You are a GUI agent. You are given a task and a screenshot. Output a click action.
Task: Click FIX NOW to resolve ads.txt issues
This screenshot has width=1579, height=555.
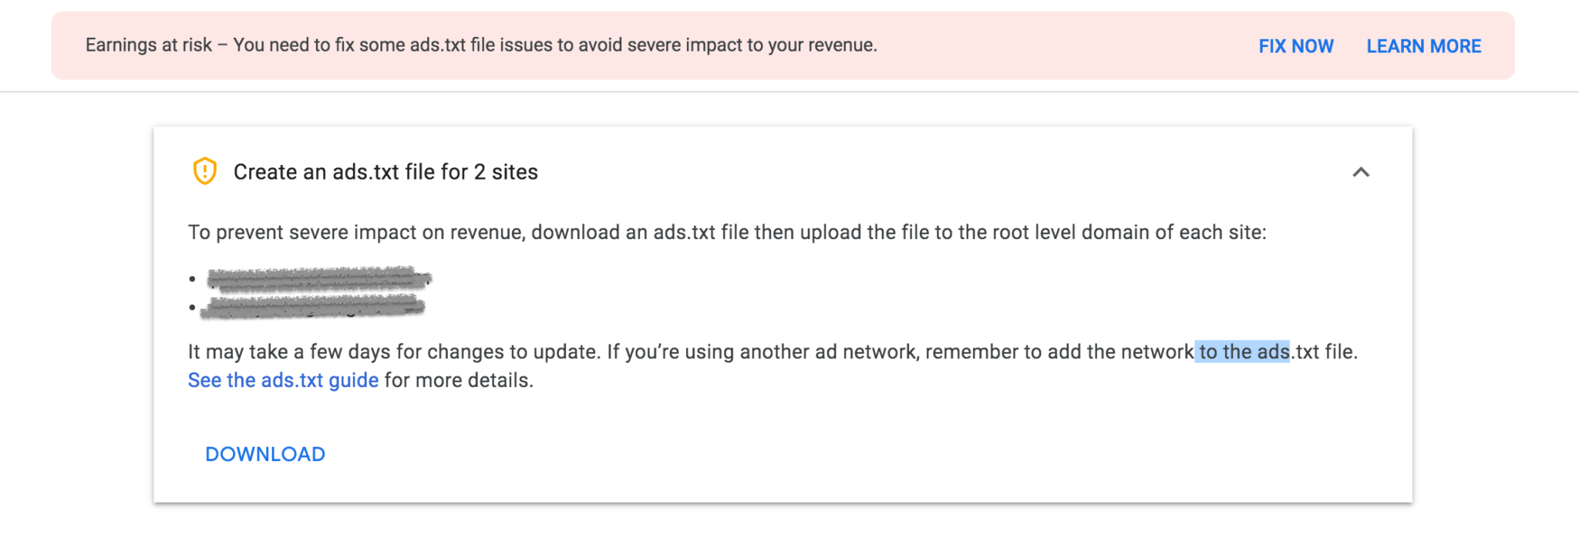coord(1295,46)
